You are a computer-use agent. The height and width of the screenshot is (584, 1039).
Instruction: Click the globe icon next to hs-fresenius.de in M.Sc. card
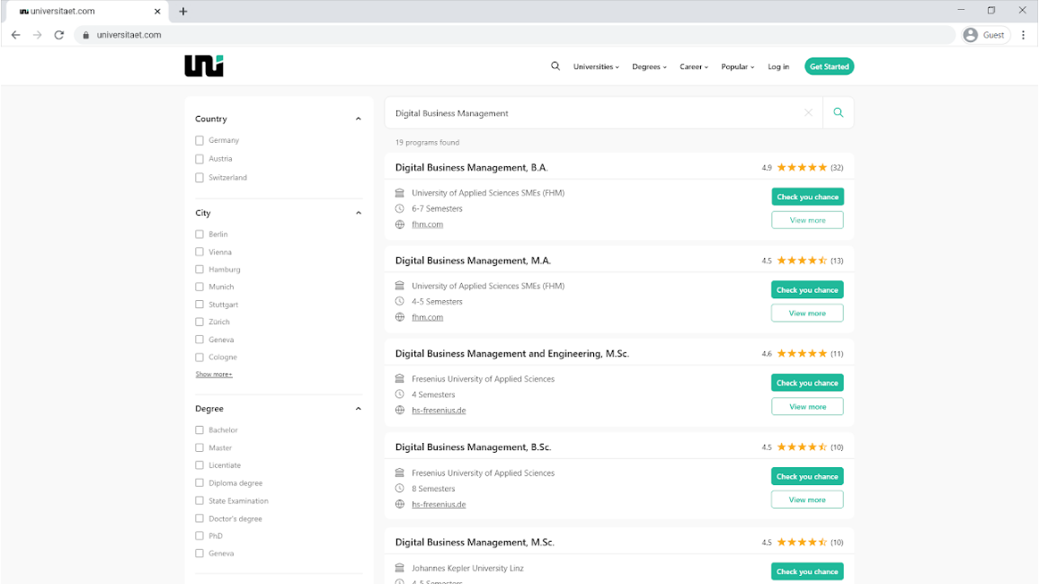(400, 411)
